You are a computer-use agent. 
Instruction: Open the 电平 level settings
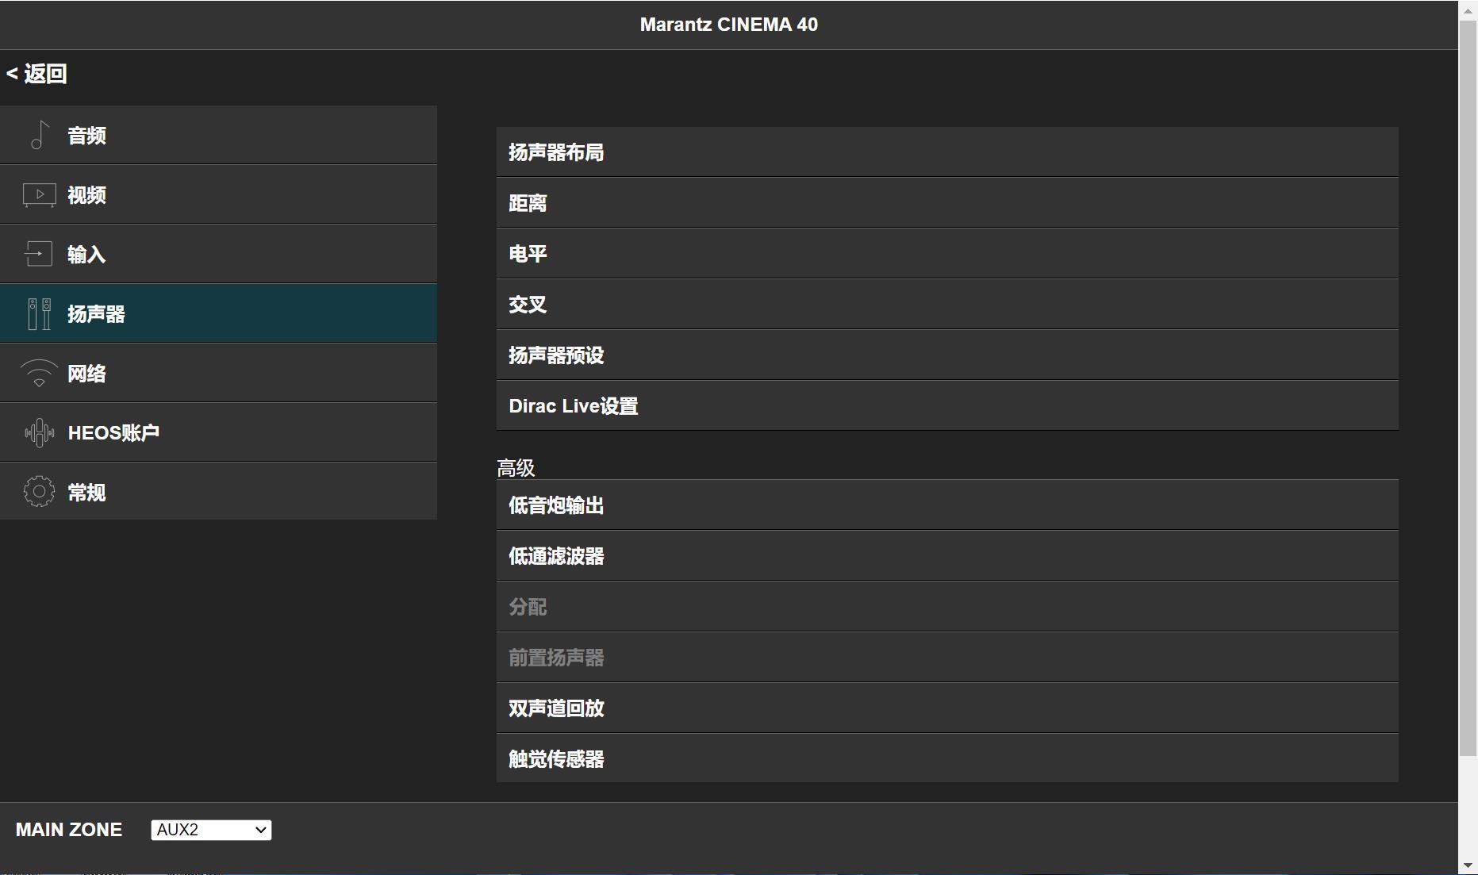coord(947,253)
